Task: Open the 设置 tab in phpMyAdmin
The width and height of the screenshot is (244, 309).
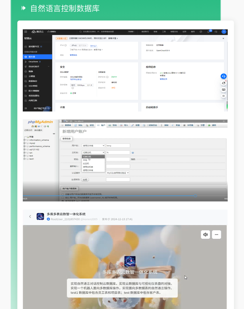Action: 135,125
